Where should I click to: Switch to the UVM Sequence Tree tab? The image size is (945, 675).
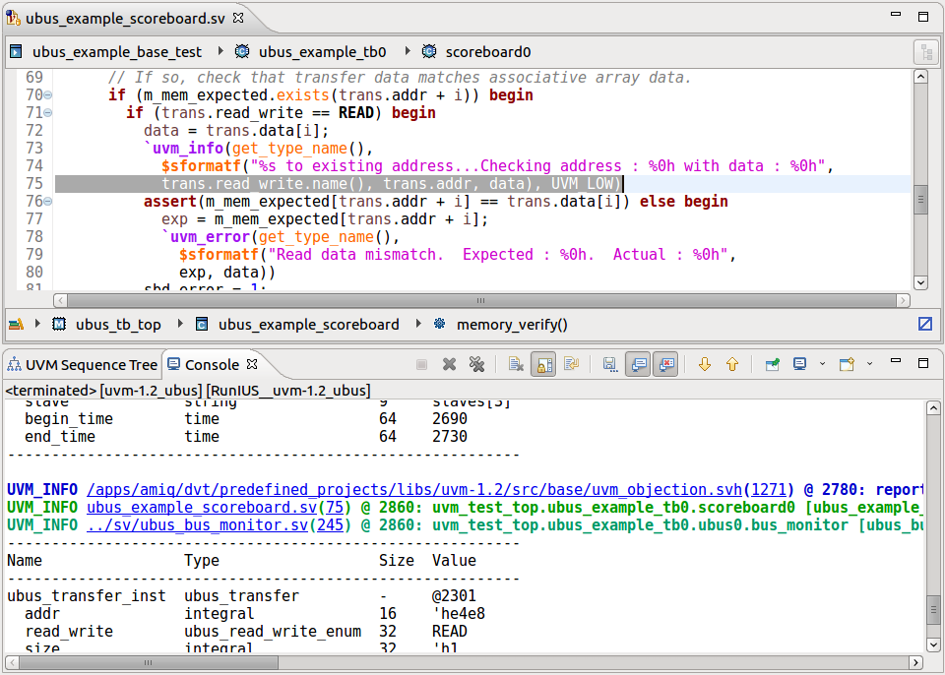pos(83,365)
